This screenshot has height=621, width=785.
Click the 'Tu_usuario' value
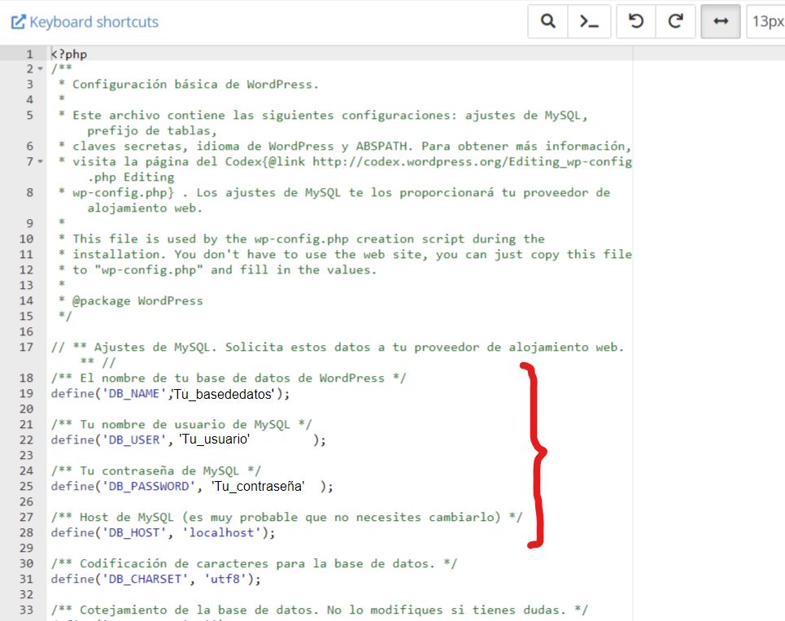214,440
